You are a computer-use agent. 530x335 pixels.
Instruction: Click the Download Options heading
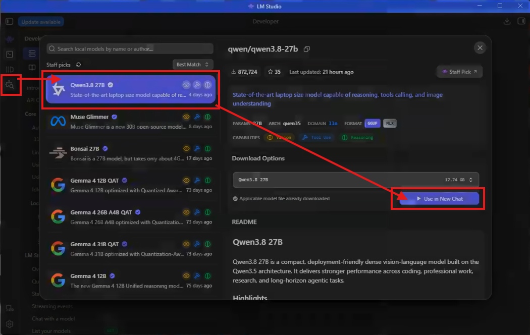[258, 158]
